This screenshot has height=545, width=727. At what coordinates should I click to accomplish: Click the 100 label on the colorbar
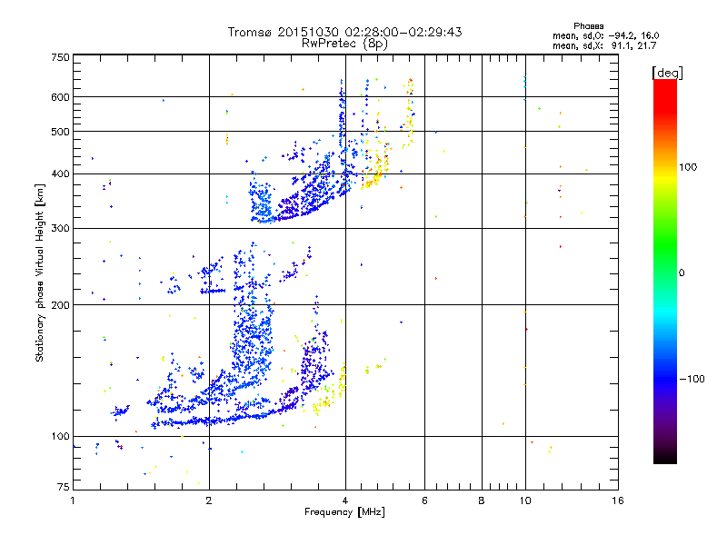[688, 167]
